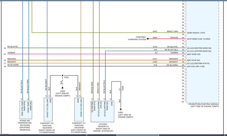
Task: Click the O2 (1/1) UPSTRM HTR FD terminal label
Action: coord(100,109)
